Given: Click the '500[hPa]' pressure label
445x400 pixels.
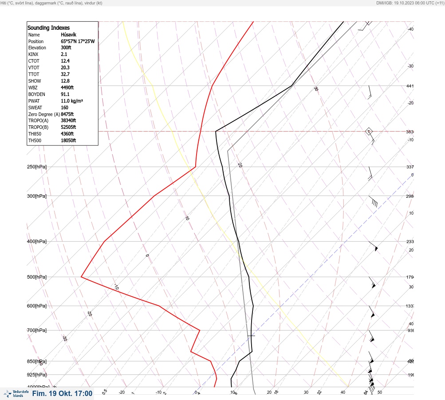Looking at the screenshot, I should pyautogui.click(x=37, y=277).
